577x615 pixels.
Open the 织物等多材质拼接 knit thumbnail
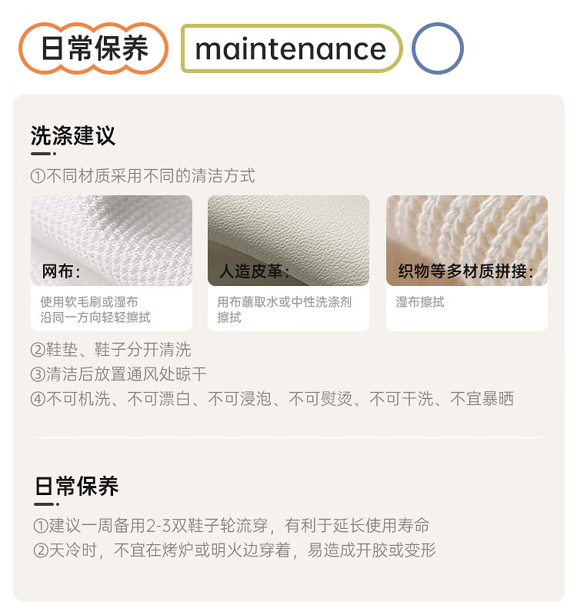(467, 241)
